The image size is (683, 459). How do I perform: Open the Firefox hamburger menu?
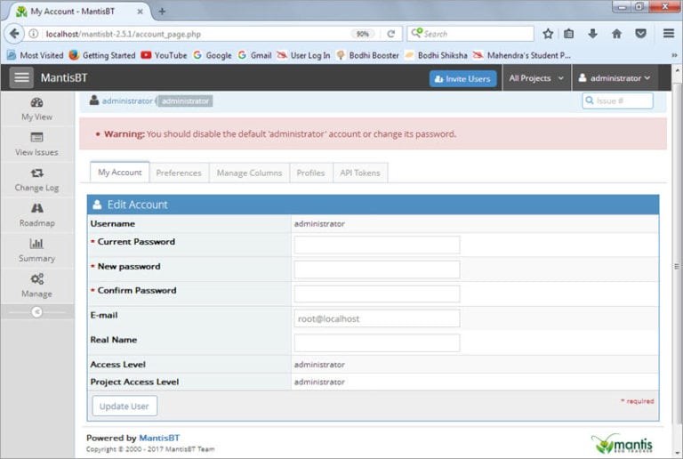pyautogui.click(x=669, y=34)
